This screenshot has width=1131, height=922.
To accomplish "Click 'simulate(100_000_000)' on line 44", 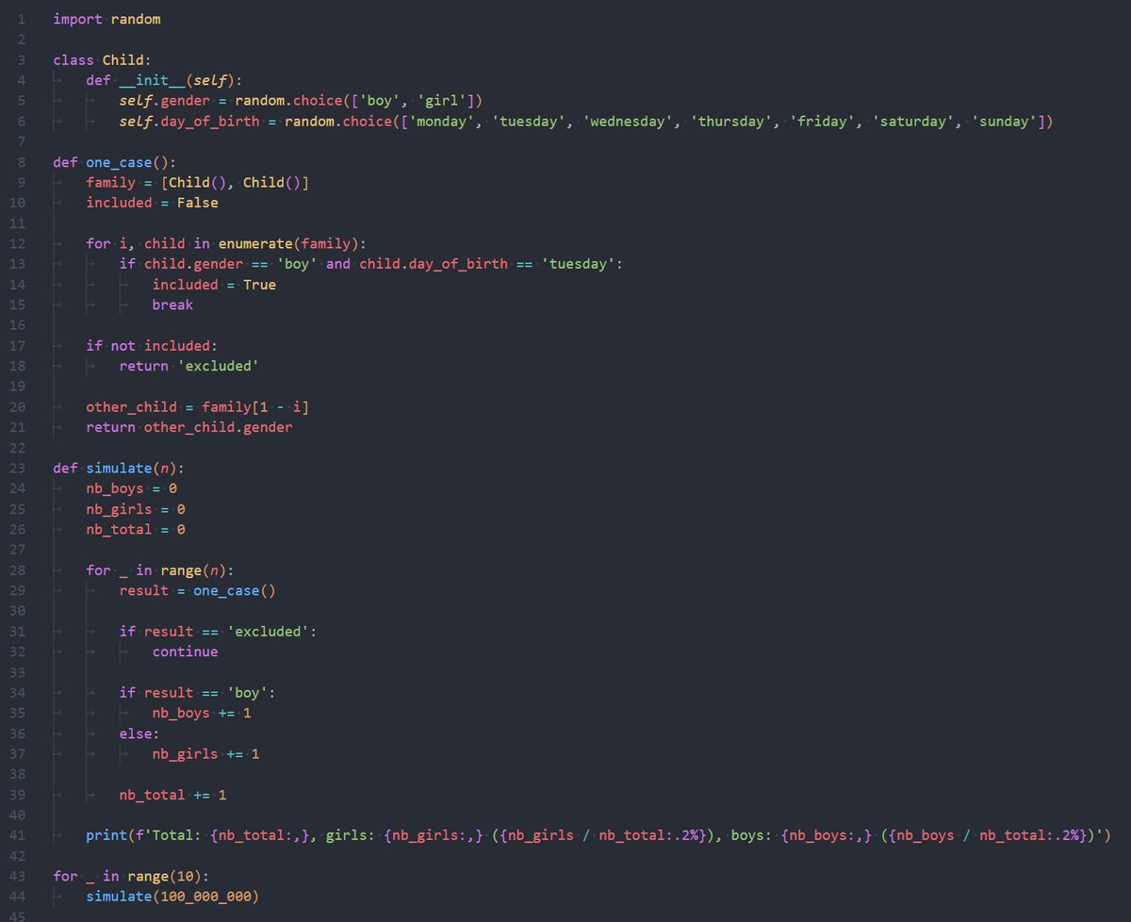I will coord(172,897).
